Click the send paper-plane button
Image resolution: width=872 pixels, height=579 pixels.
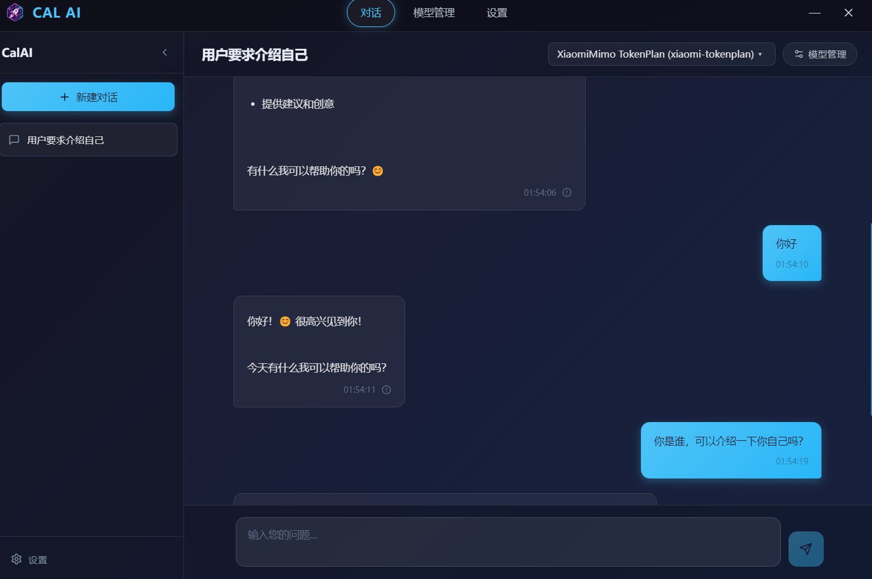point(806,549)
